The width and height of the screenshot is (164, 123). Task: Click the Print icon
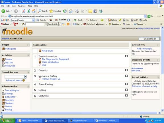[x=77, y=11]
